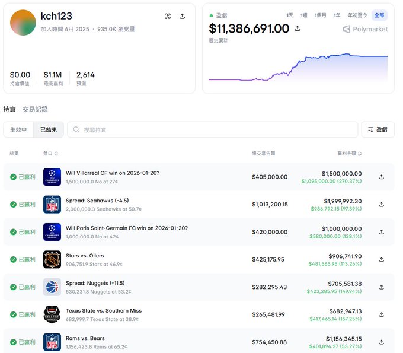Show 已結束 closed positions
This screenshot has height=353, width=403.
(49, 129)
